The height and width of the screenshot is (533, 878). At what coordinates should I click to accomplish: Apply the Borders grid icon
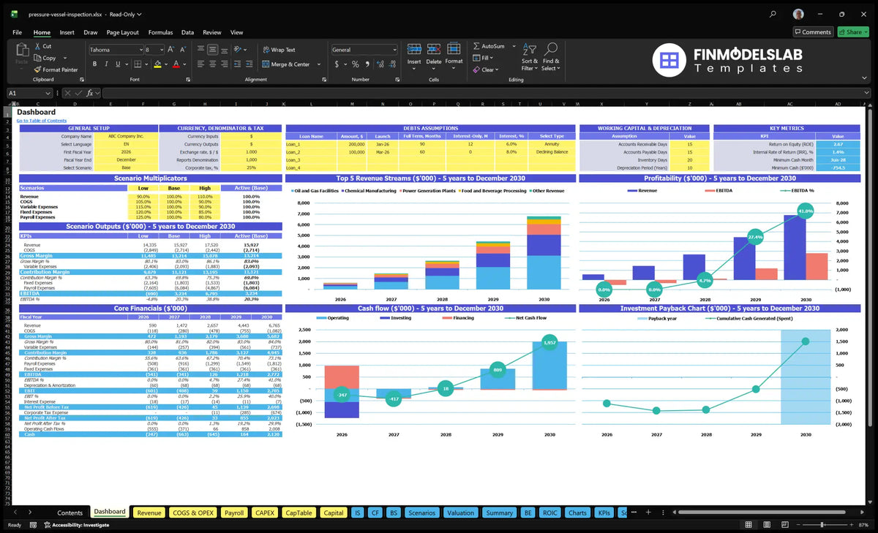[x=138, y=64]
